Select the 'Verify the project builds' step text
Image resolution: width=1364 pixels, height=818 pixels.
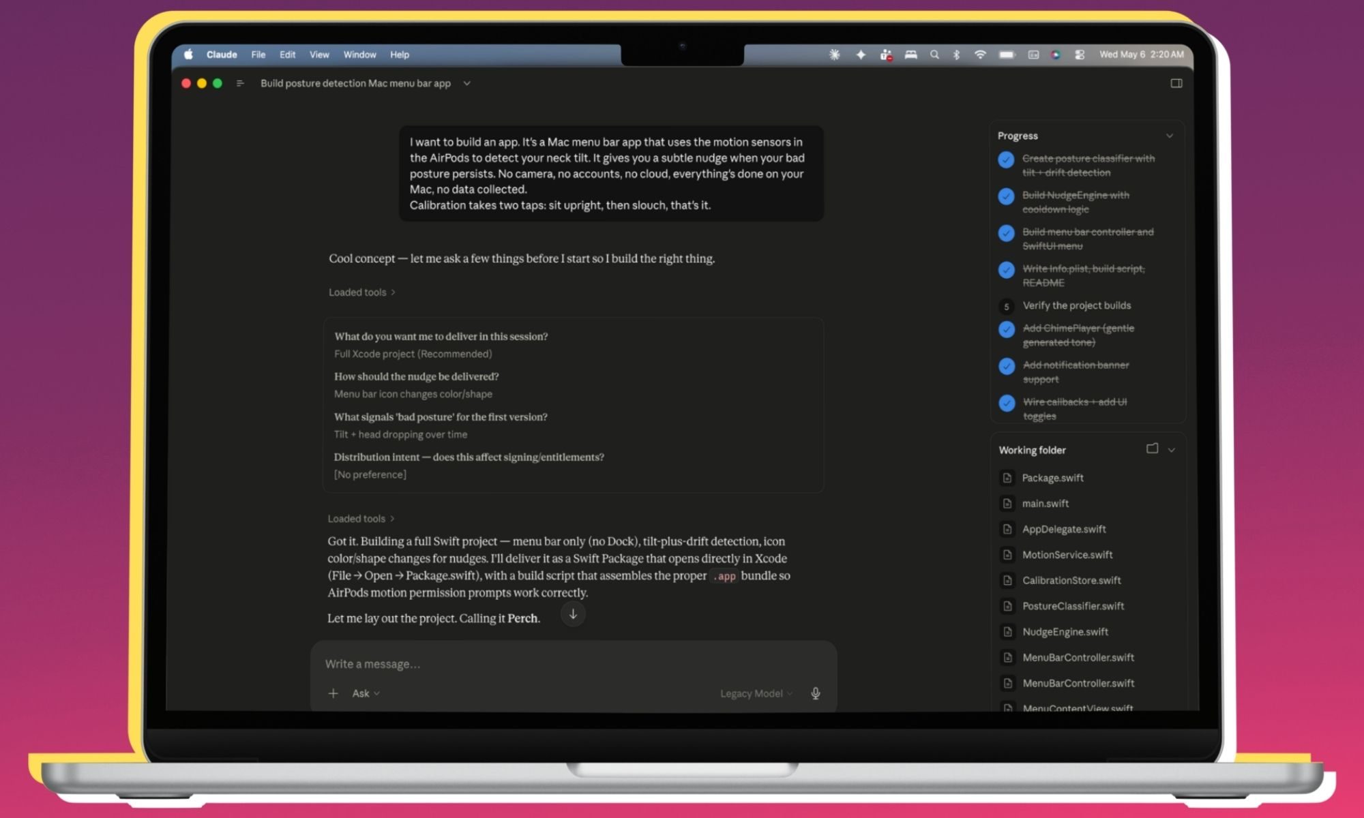pos(1076,305)
